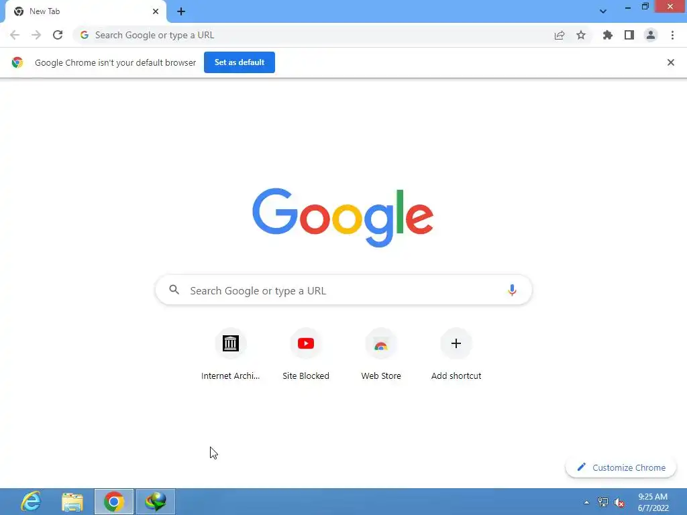Start voice search with microphone icon
Screen dimensions: 687x515
coord(512,290)
